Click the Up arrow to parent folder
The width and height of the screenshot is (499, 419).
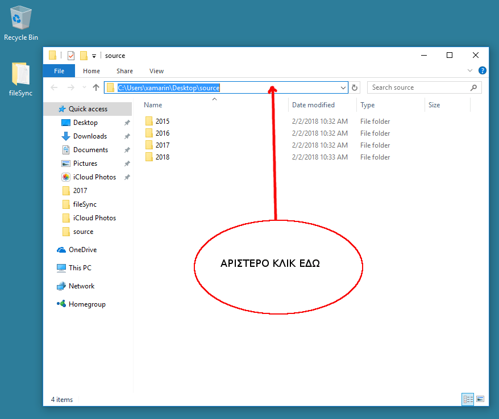95,87
